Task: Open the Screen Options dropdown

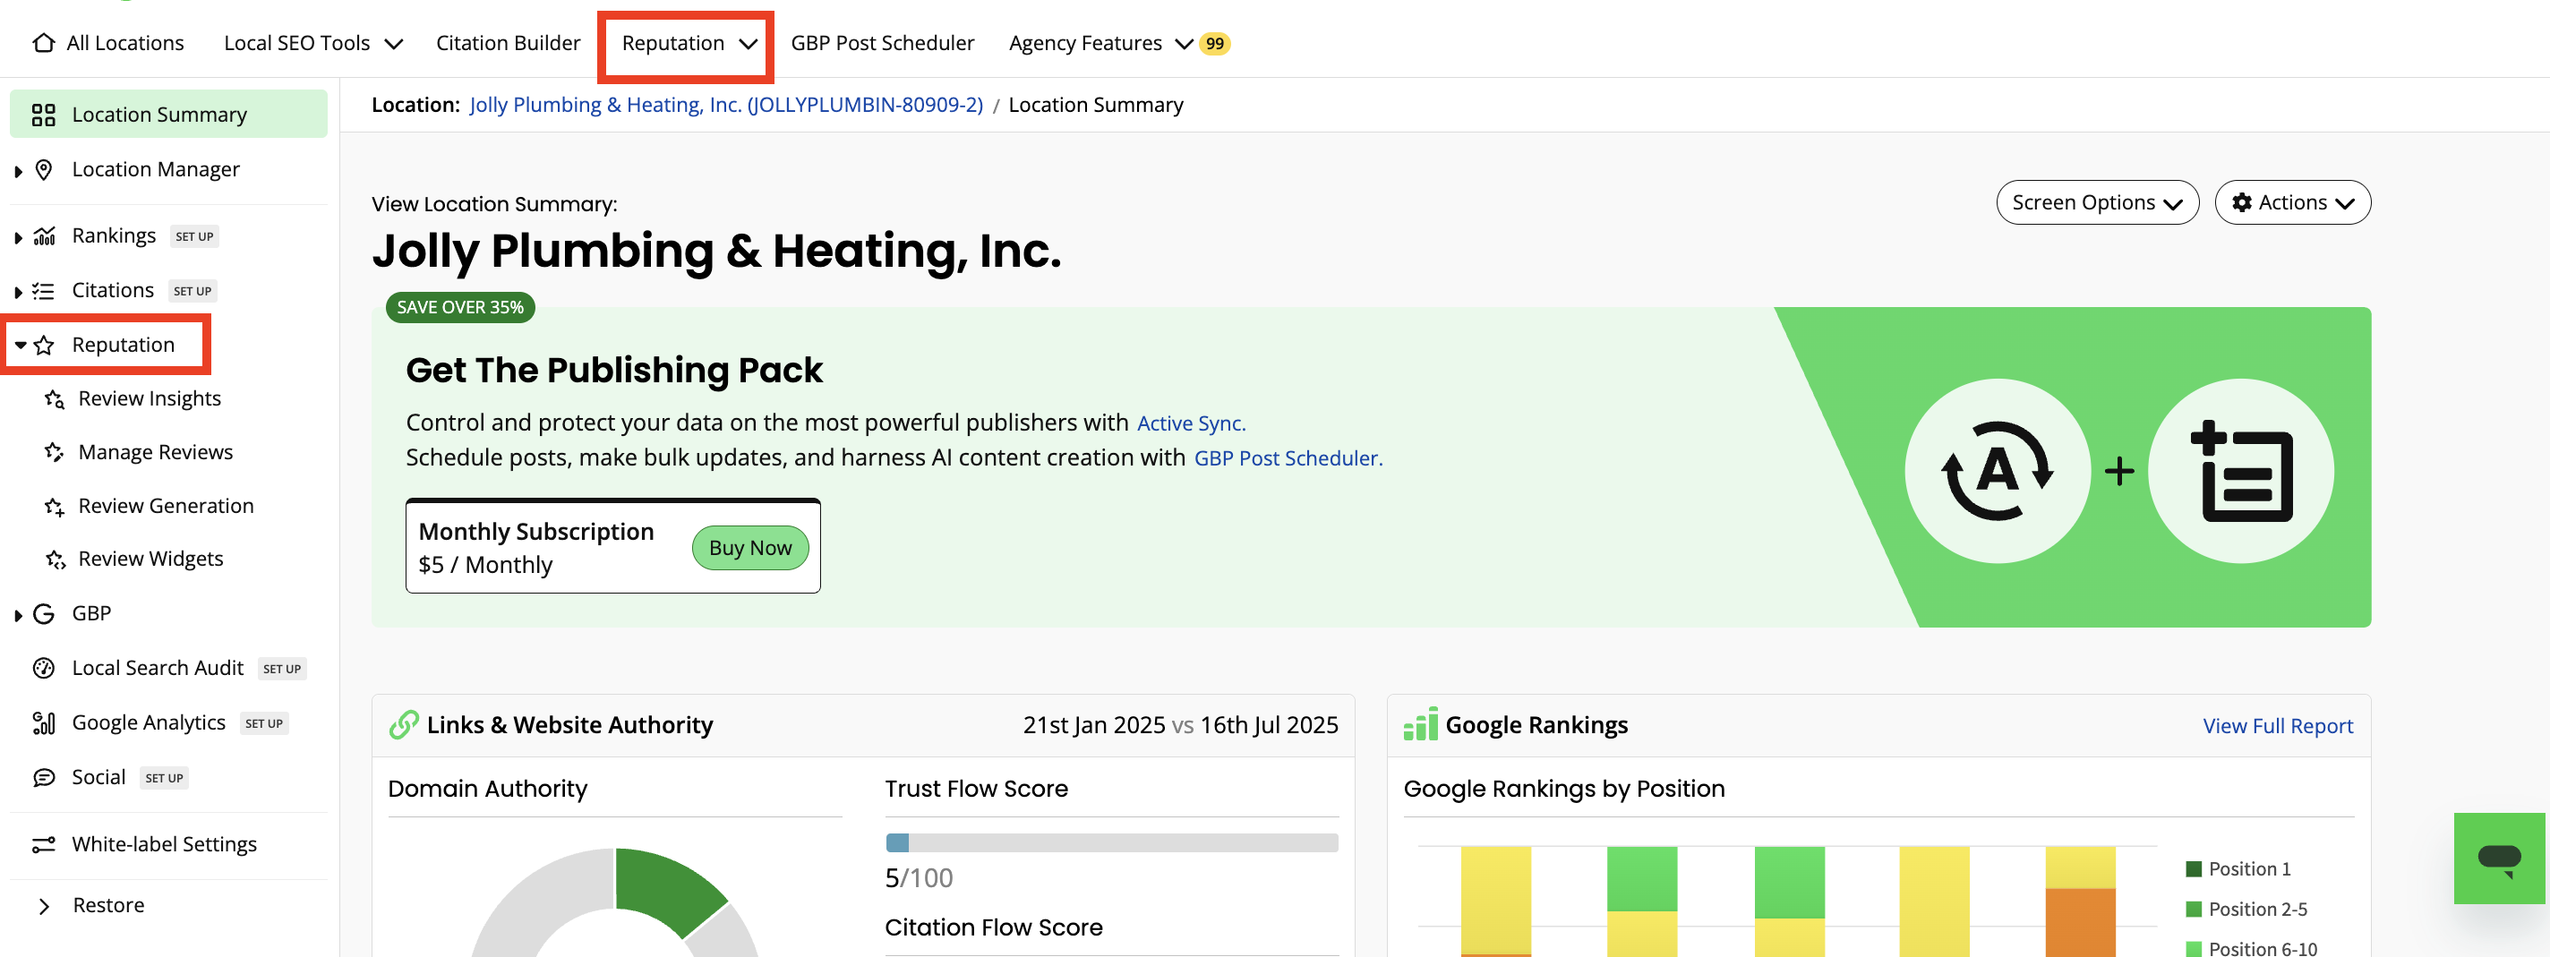Action: (x=2097, y=202)
